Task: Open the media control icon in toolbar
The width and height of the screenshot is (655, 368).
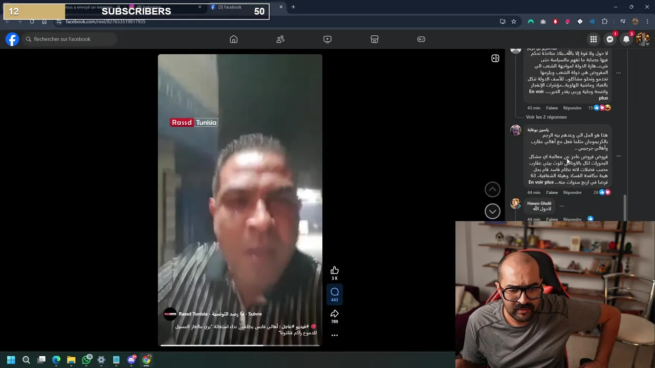Action: pyautogui.click(x=623, y=21)
